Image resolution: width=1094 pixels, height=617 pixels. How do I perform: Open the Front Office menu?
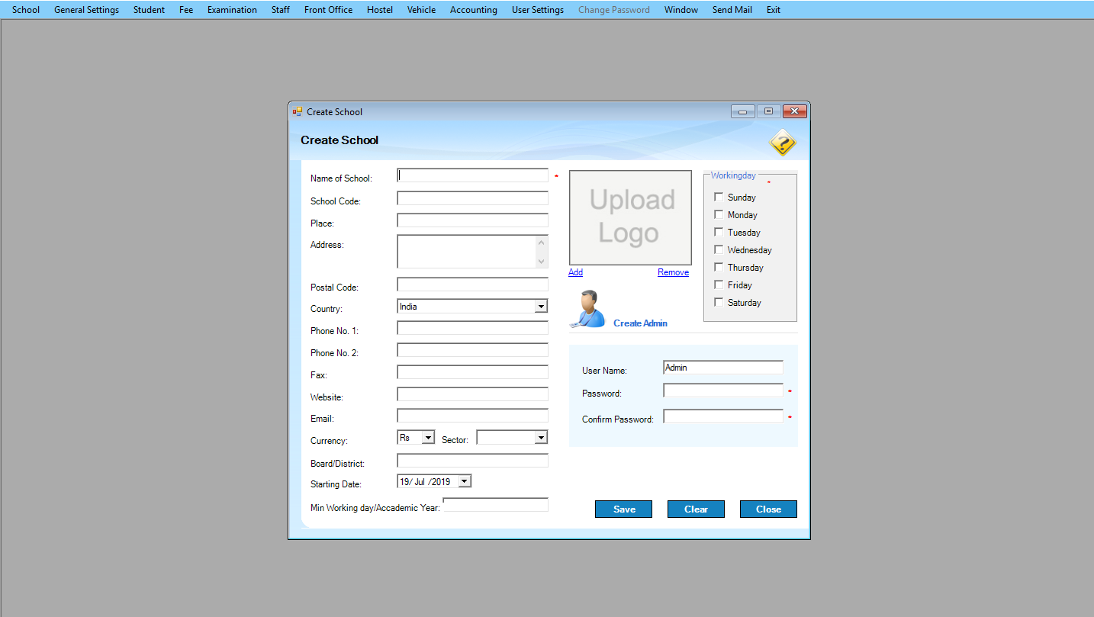pos(328,10)
